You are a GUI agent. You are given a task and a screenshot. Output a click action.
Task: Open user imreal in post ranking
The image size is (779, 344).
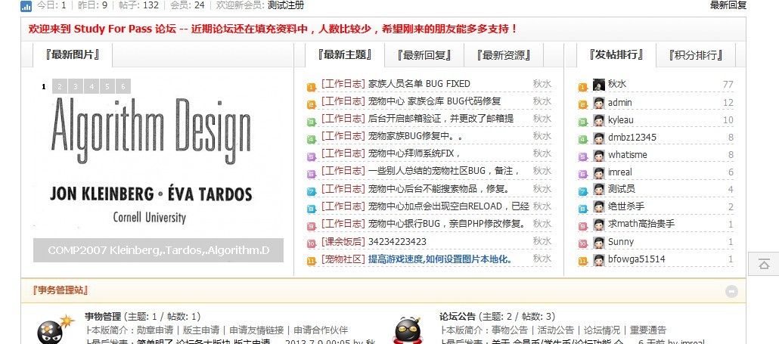click(621, 172)
